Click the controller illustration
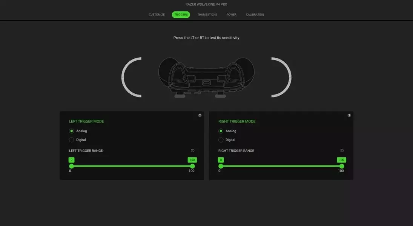The width and height of the screenshot is (413, 226). pos(206,78)
